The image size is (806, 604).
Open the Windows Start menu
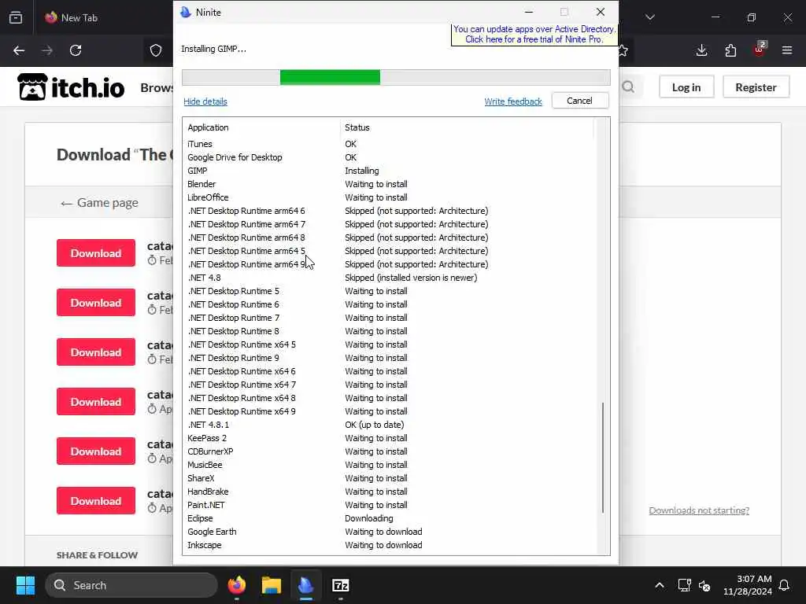25,585
